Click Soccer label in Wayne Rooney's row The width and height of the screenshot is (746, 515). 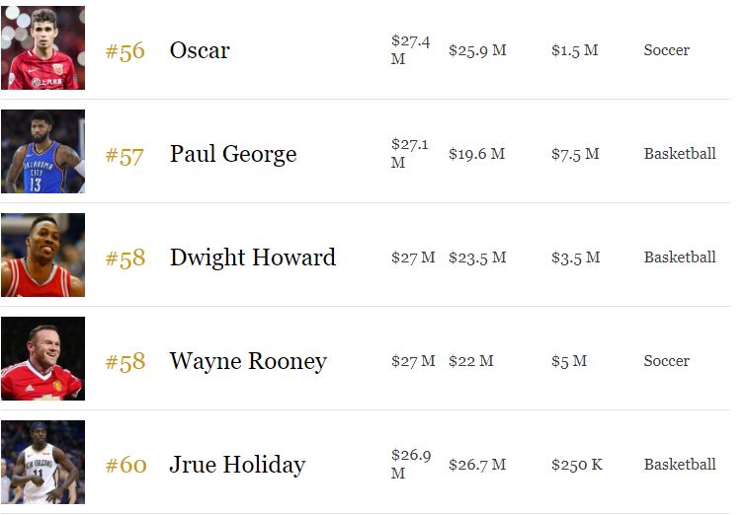coord(666,361)
